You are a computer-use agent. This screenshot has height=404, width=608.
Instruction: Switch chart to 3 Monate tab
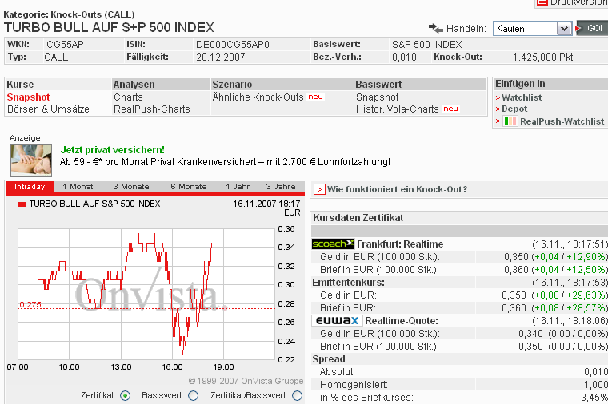tap(131, 187)
